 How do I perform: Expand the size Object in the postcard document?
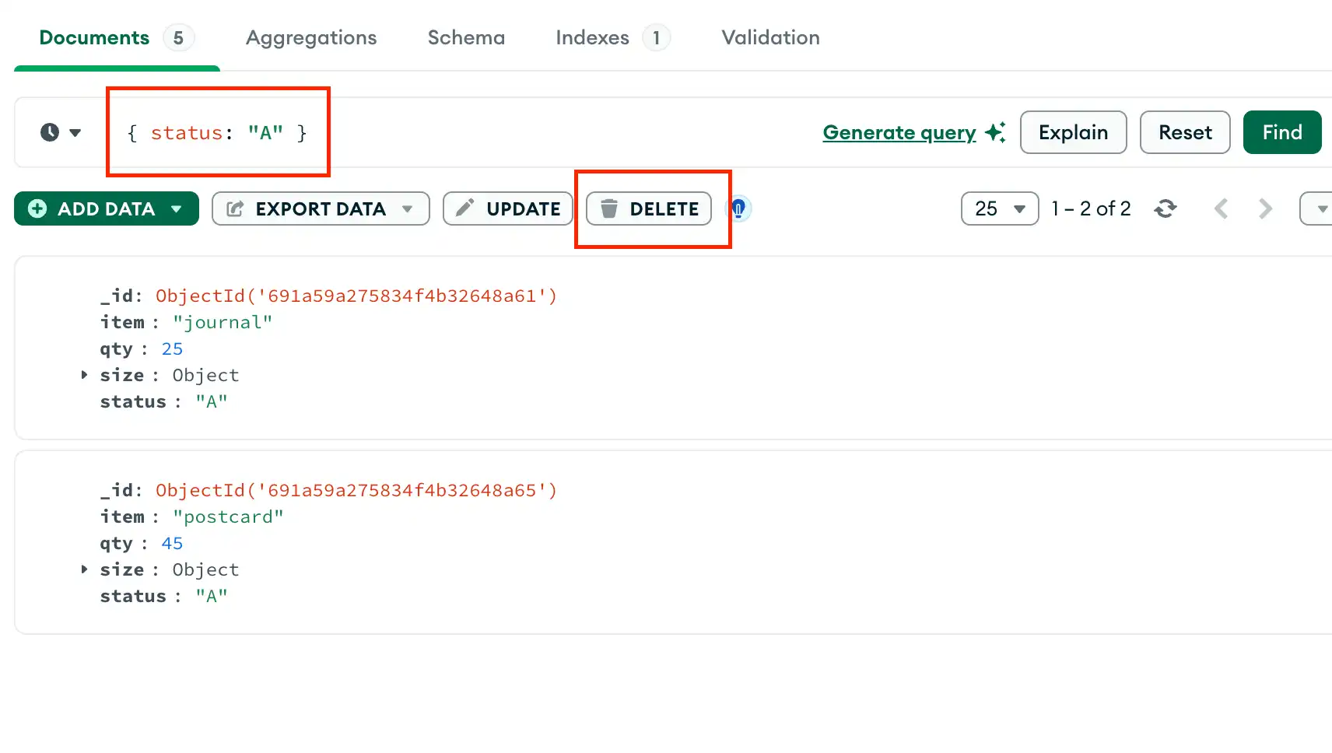coord(84,569)
